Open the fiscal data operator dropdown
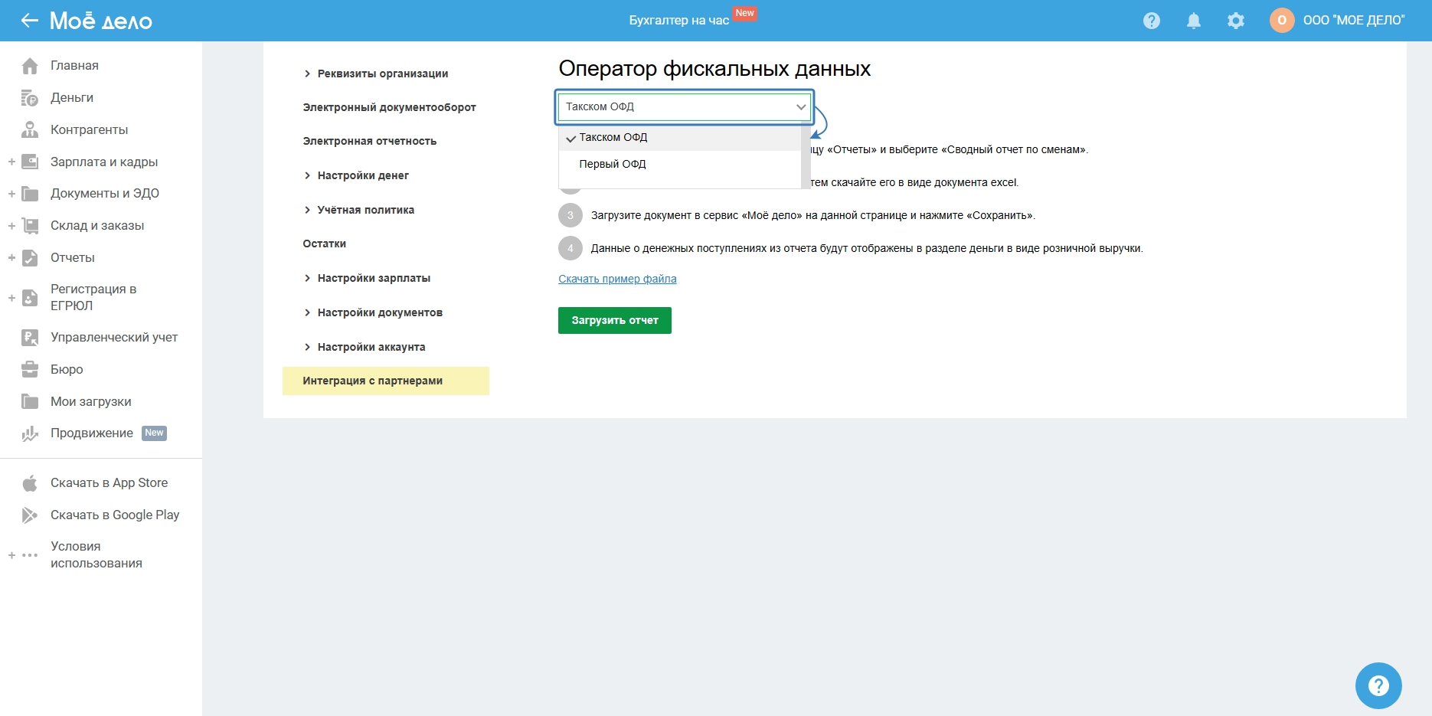 click(684, 107)
